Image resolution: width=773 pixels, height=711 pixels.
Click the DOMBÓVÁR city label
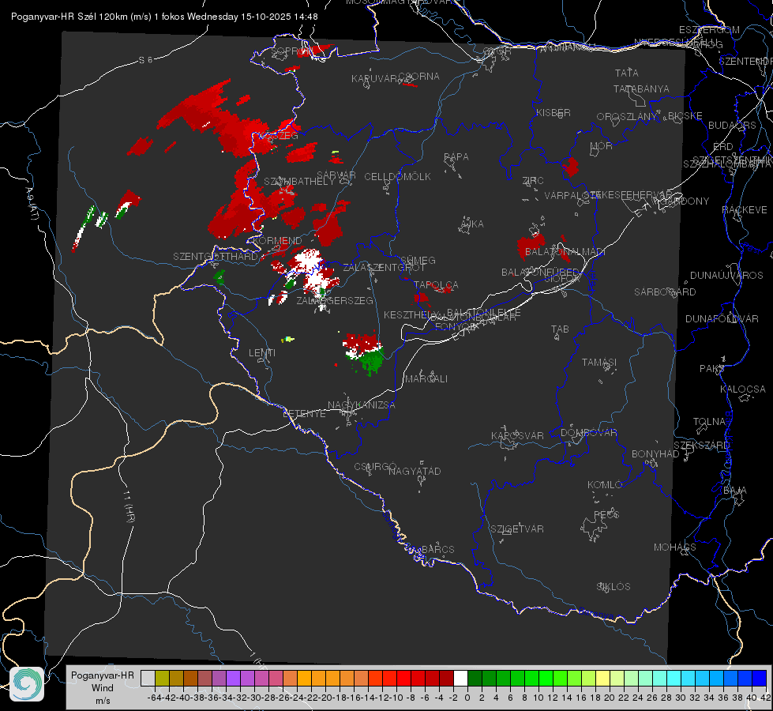click(x=588, y=433)
